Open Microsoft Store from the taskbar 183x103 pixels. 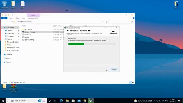tap(73, 101)
